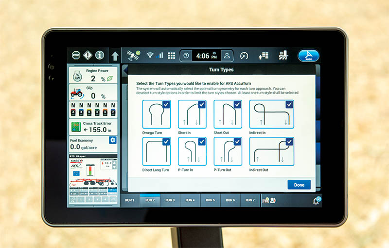Click the Done button
This screenshot has width=389, height=248.
click(299, 185)
